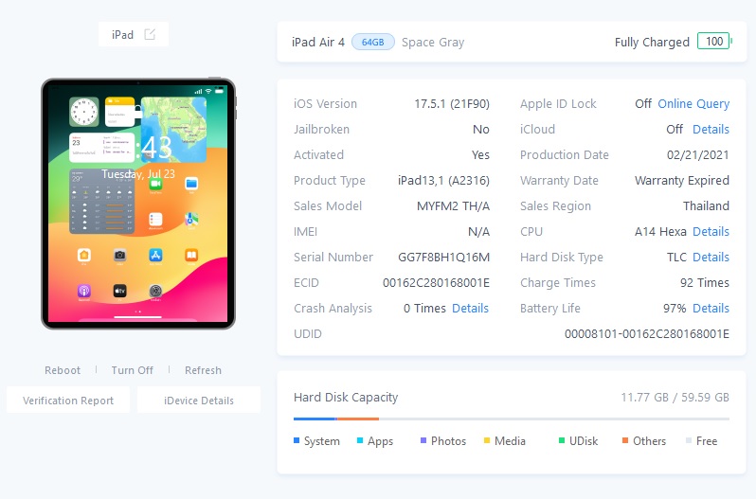
Task: Click the 0 Times crash count
Action: pos(424,308)
